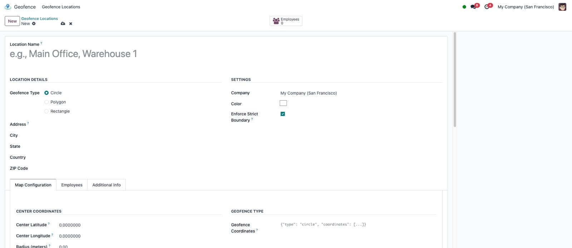Select the Circle geofence type
Viewport: 572px width, 248px height.
pyautogui.click(x=46, y=93)
